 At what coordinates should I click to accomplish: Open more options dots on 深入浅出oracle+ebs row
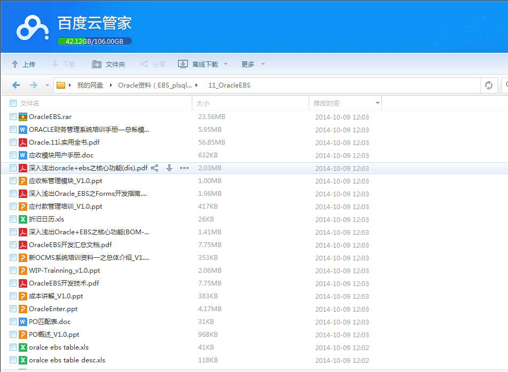click(184, 168)
